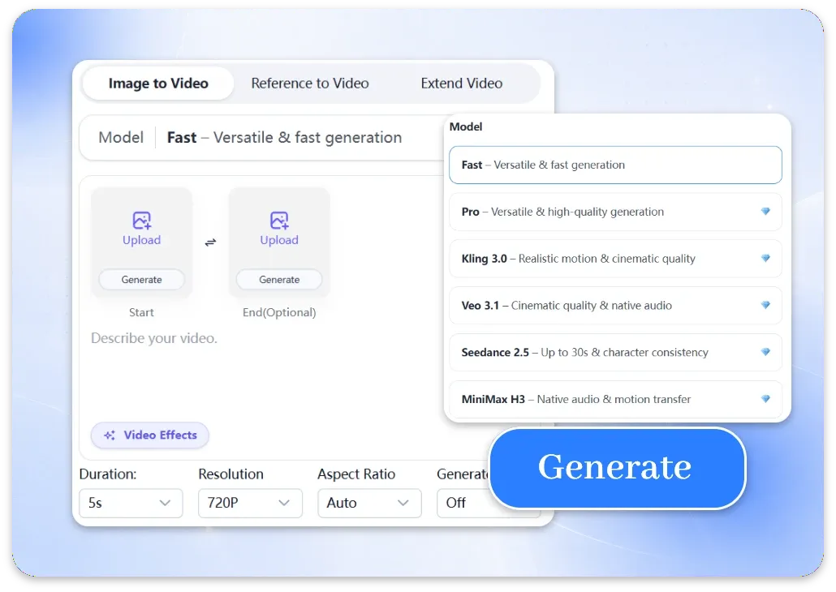
Task: Open the dropdown showing Off
Action: point(463,503)
